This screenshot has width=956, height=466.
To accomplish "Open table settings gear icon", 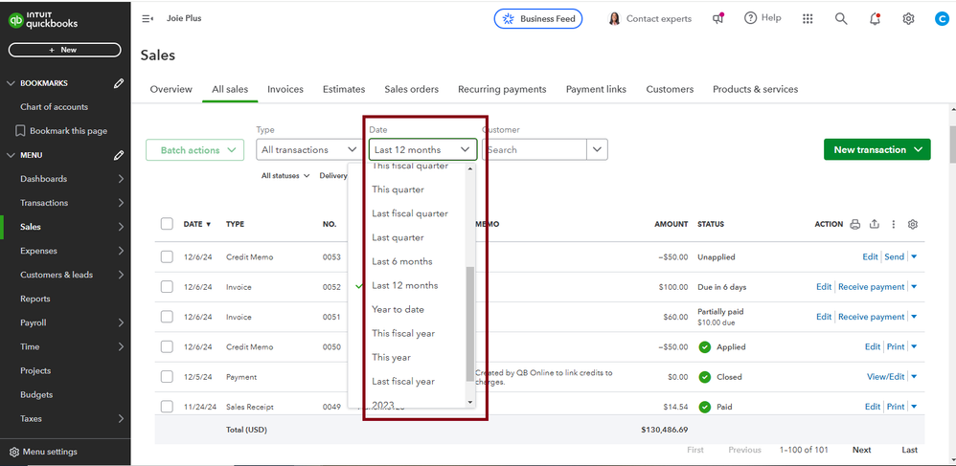I will [912, 224].
